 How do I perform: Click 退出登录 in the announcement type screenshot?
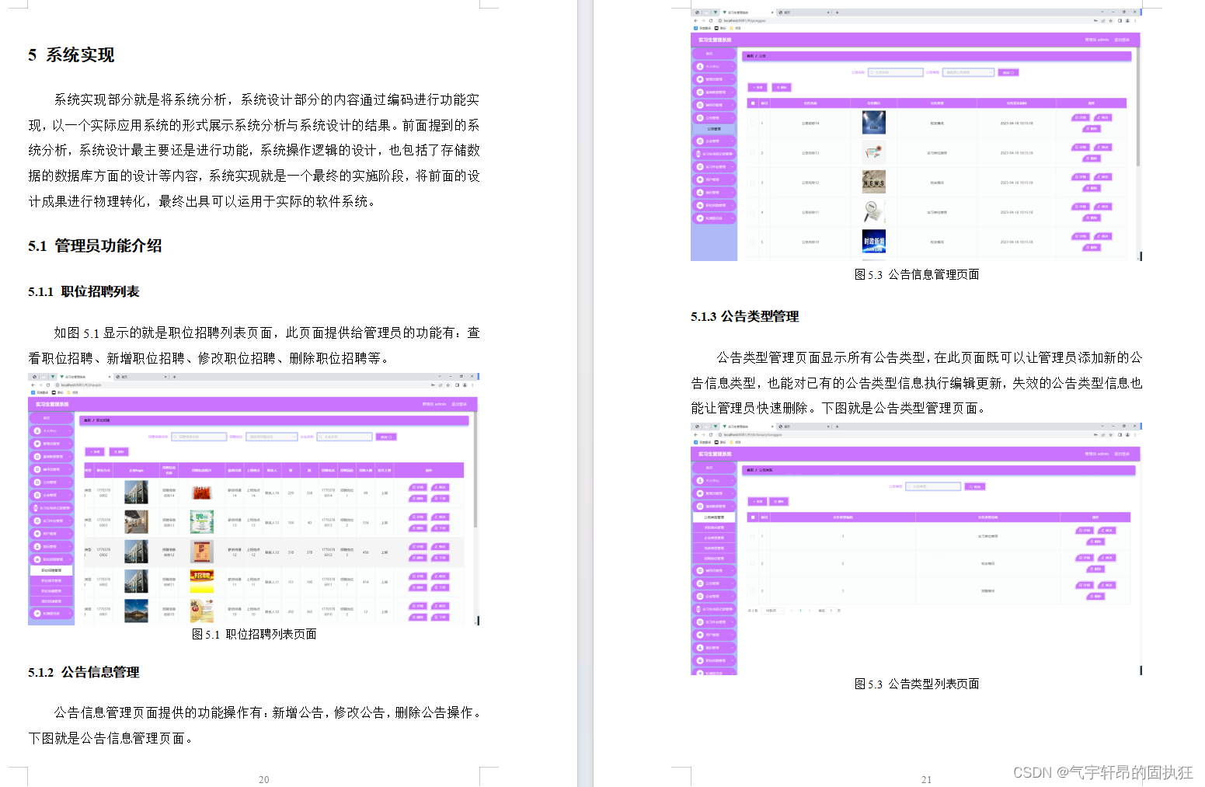click(x=1122, y=454)
